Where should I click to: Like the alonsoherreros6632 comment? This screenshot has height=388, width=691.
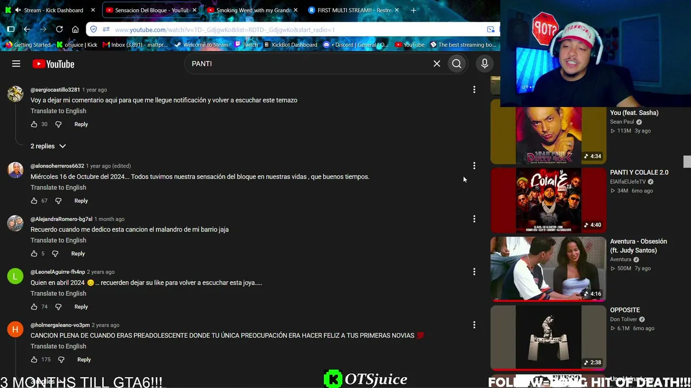tap(34, 200)
